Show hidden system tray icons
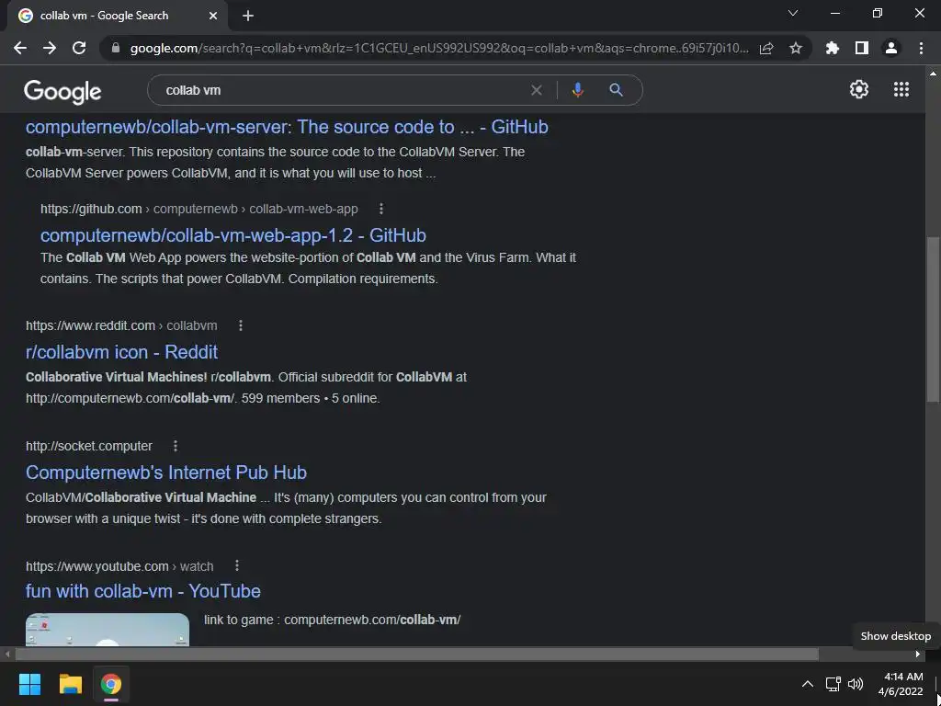This screenshot has width=941, height=706. tap(808, 684)
